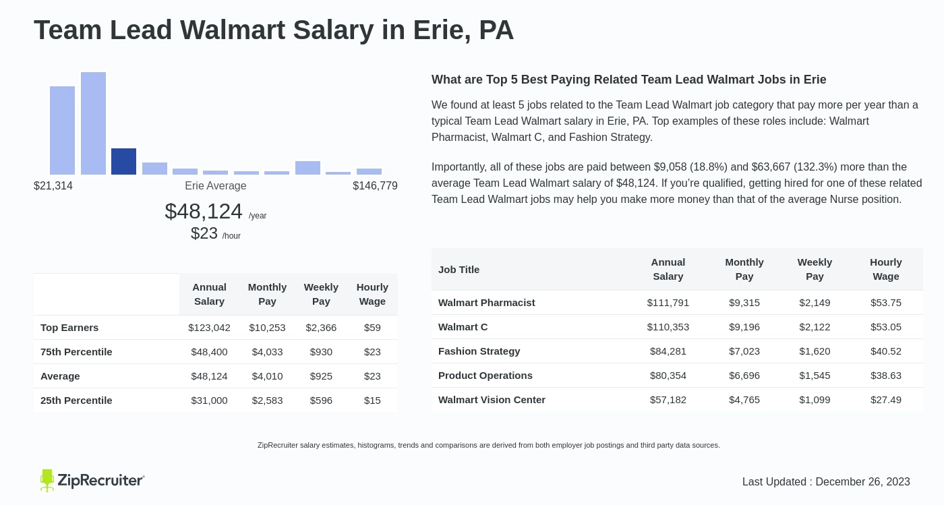The height and width of the screenshot is (505, 944).
Task: Click the 75th Percentile row label
Action: pyautogui.click(x=76, y=351)
